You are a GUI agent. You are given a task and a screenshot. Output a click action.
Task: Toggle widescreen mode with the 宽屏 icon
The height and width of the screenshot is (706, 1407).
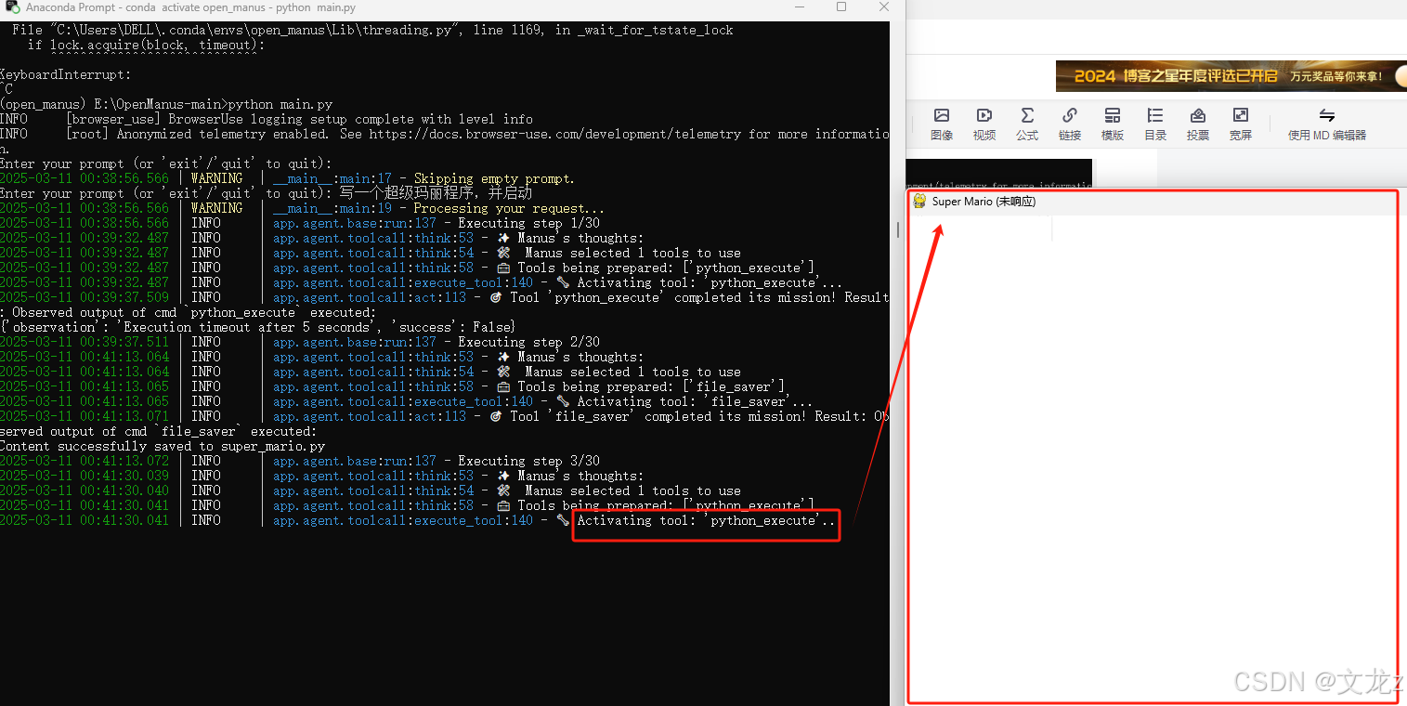[x=1240, y=122]
